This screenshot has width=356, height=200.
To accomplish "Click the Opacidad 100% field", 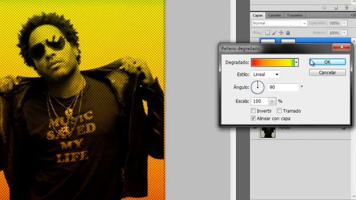I will [x=334, y=23].
